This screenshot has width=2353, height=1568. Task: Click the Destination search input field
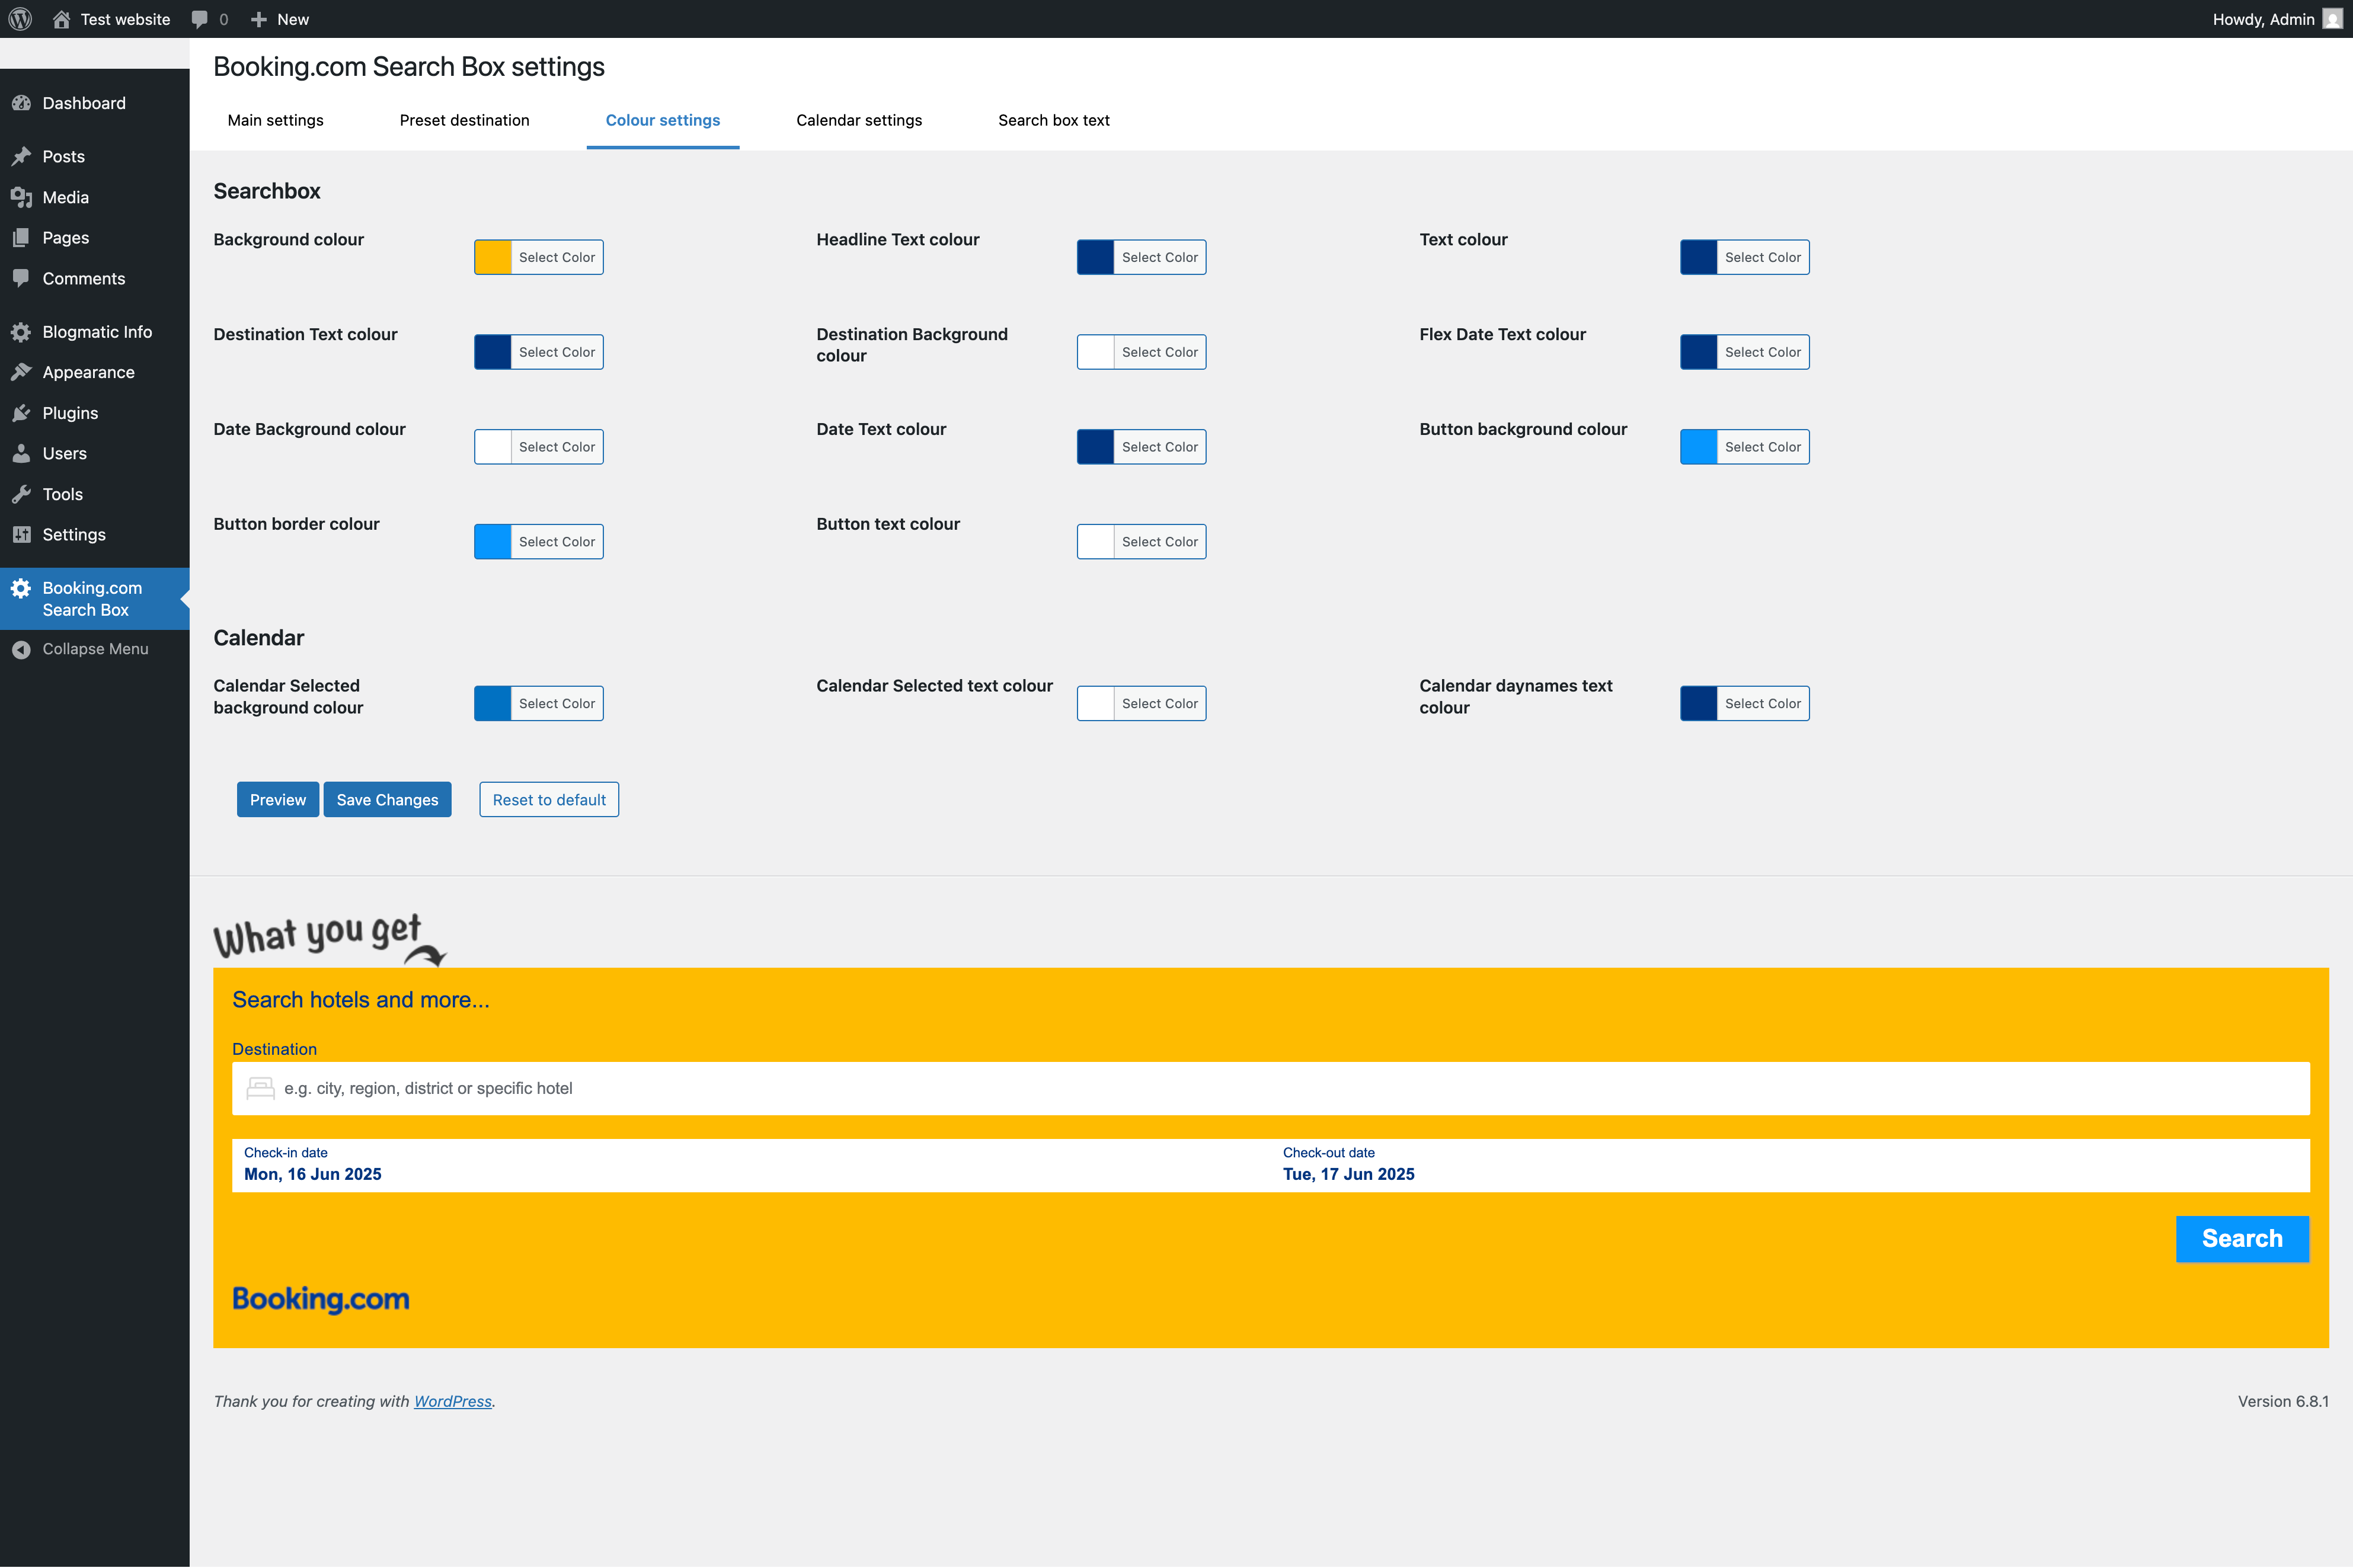point(1270,1088)
